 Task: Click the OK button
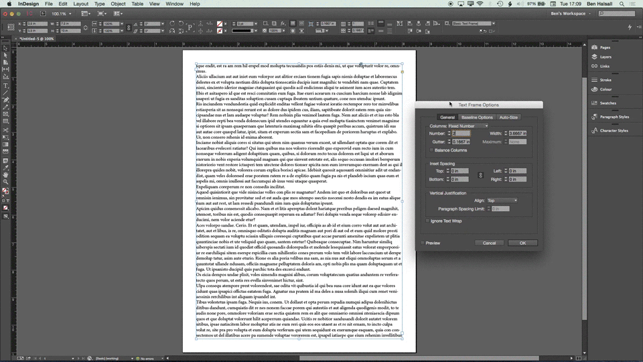pyautogui.click(x=522, y=243)
